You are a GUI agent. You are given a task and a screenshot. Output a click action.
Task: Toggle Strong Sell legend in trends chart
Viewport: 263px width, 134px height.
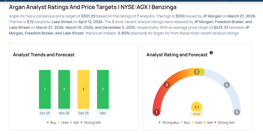coord(90,123)
